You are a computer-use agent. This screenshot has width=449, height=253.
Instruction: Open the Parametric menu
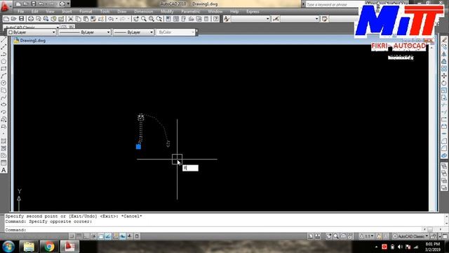(x=190, y=11)
